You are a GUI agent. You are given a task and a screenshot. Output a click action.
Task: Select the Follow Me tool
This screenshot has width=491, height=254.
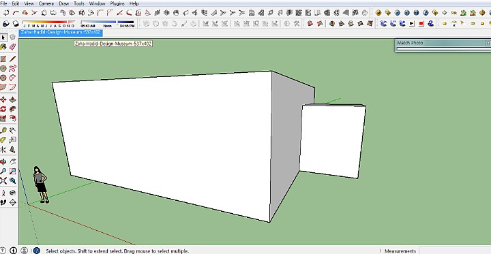tap(12, 109)
